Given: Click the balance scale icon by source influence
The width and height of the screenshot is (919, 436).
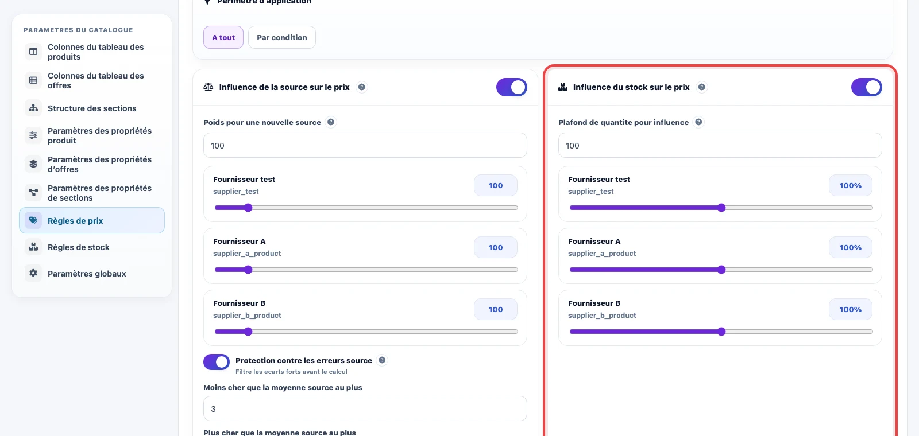Looking at the screenshot, I should pos(208,87).
